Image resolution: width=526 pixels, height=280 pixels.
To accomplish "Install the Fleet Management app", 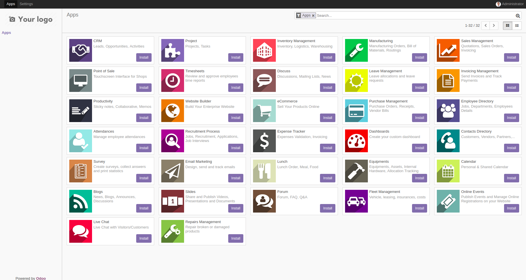I will [x=419, y=208].
